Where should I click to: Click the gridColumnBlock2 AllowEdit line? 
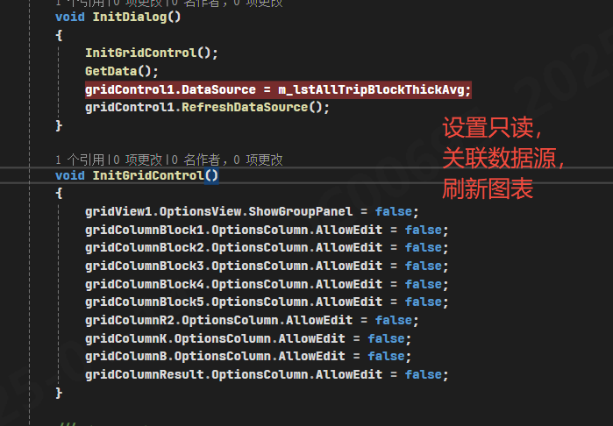point(267,247)
